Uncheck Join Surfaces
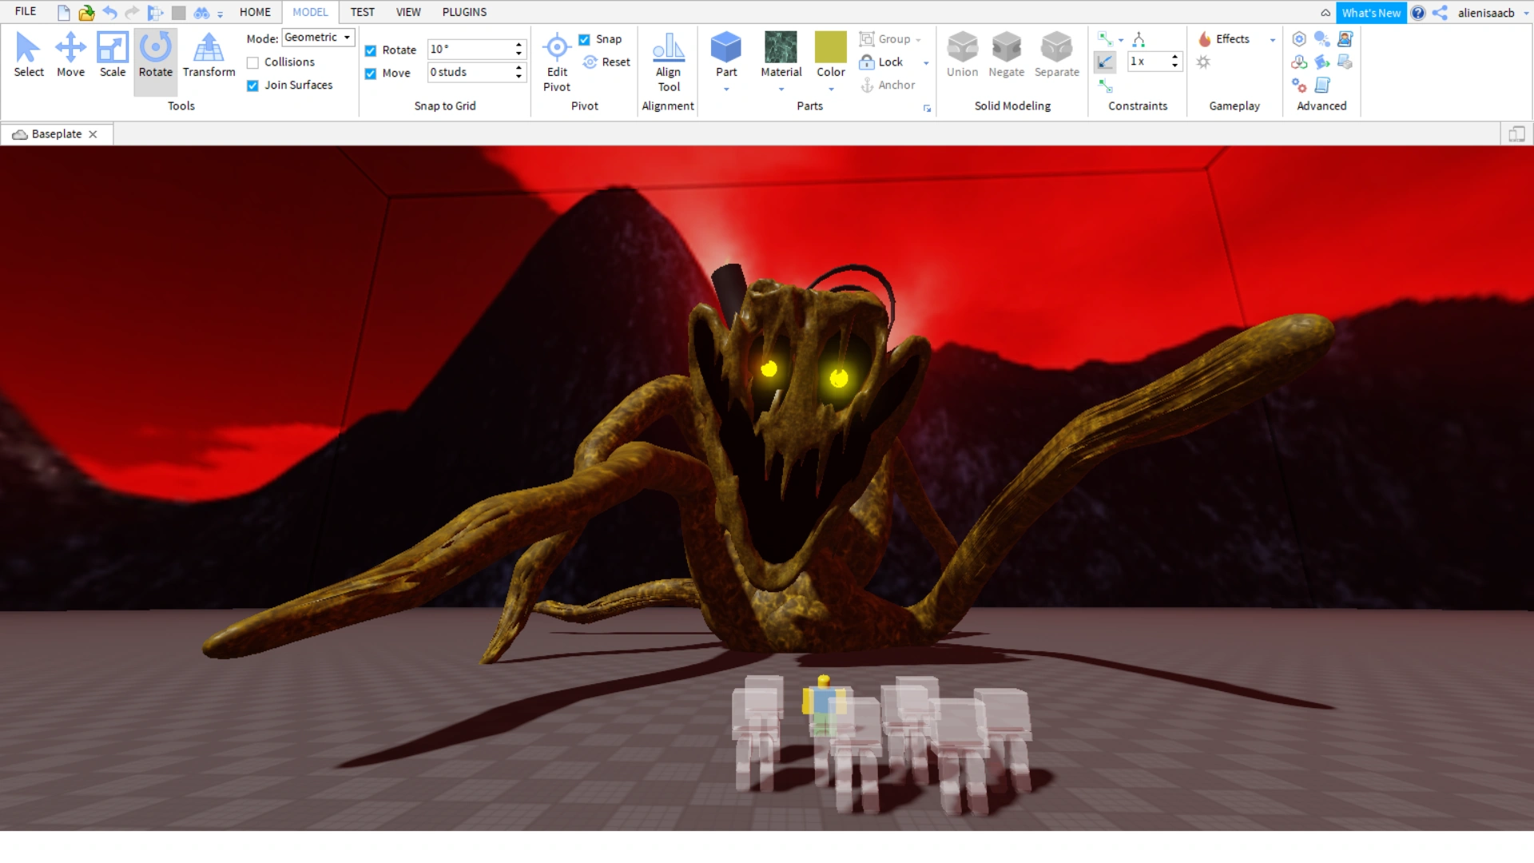This screenshot has width=1534, height=863. coord(252,86)
